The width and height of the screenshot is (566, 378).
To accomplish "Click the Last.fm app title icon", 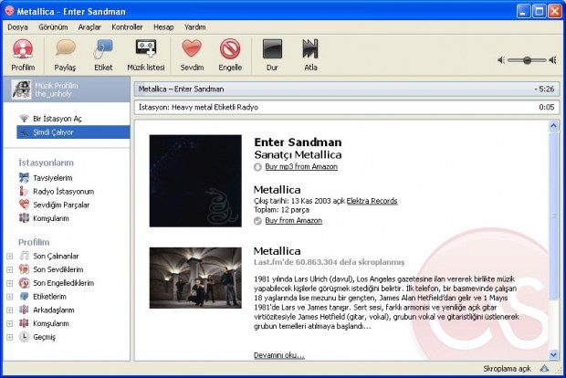I will pos(9,11).
